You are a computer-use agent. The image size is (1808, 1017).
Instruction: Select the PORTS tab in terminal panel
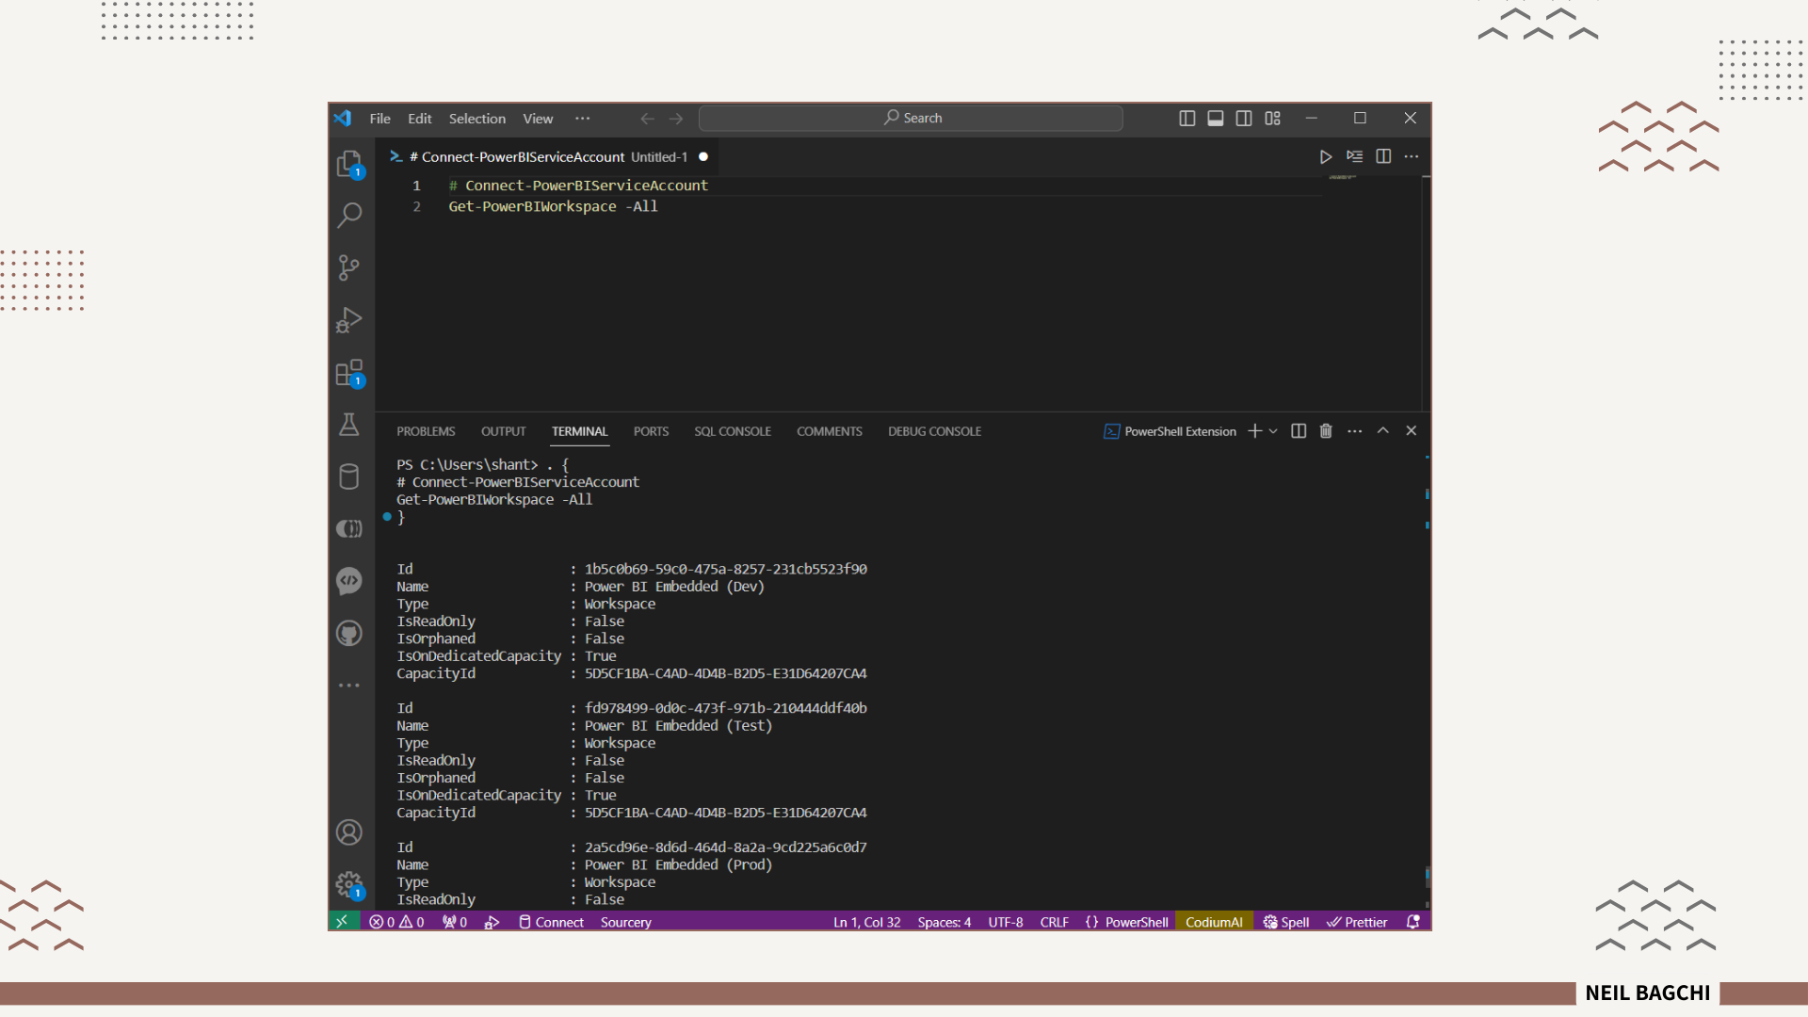(651, 429)
